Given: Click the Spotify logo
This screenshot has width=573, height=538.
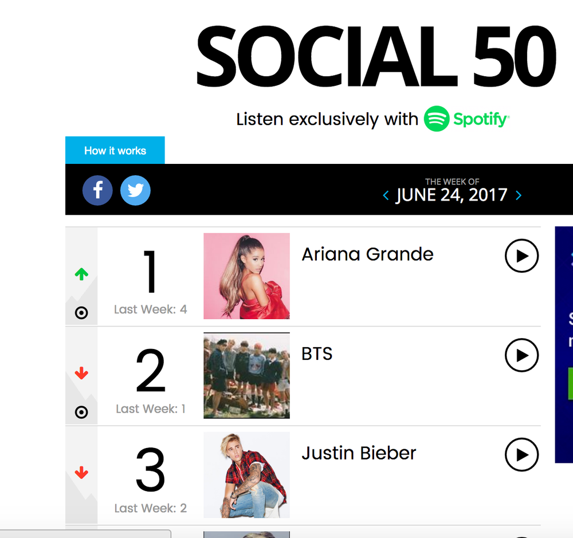Looking at the screenshot, I should (x=466, y=119).
